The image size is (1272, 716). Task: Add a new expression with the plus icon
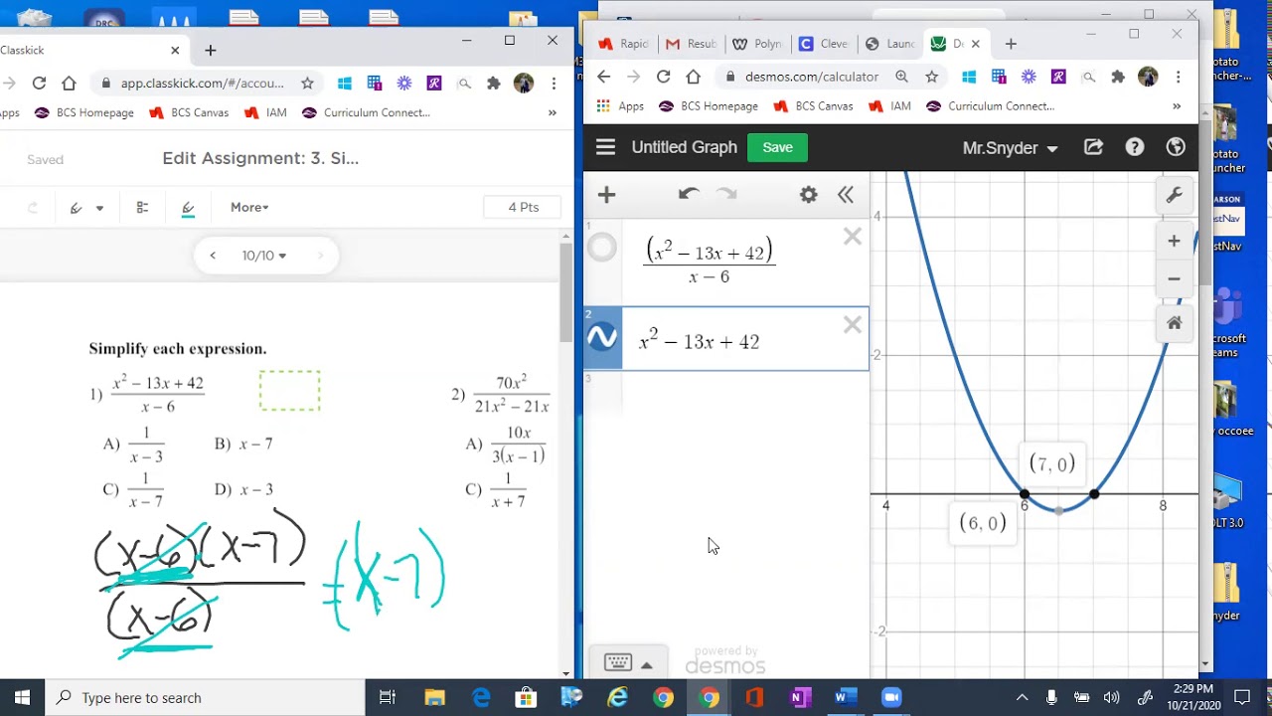point(606,195)
